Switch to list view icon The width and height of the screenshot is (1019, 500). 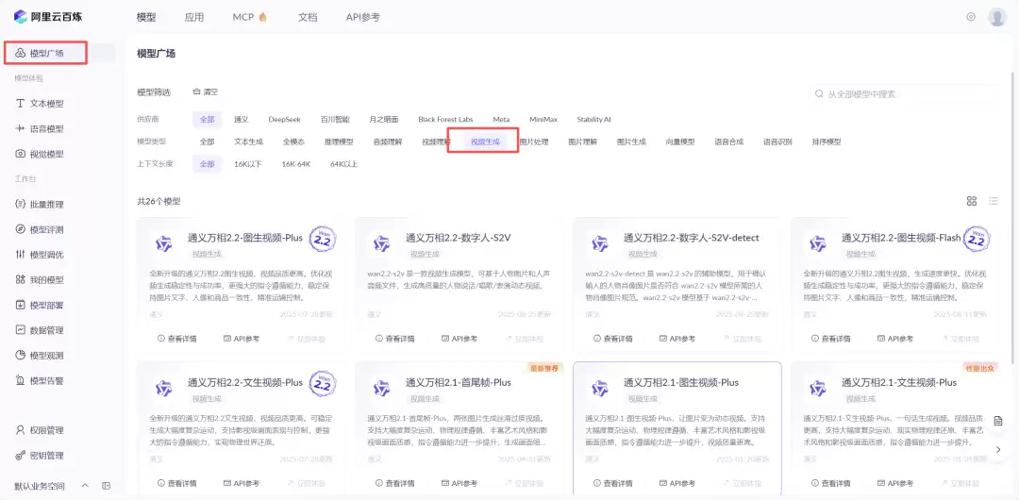(x=993, y=201)
